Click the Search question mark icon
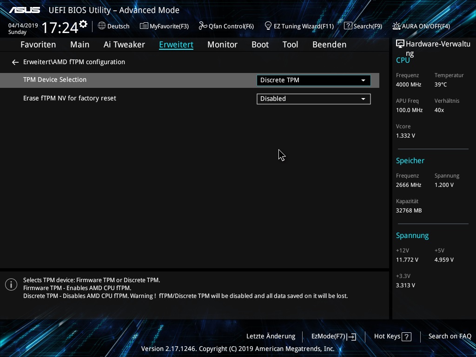The width and height of the screenshot is (476, 357). [x=348, y=26]
